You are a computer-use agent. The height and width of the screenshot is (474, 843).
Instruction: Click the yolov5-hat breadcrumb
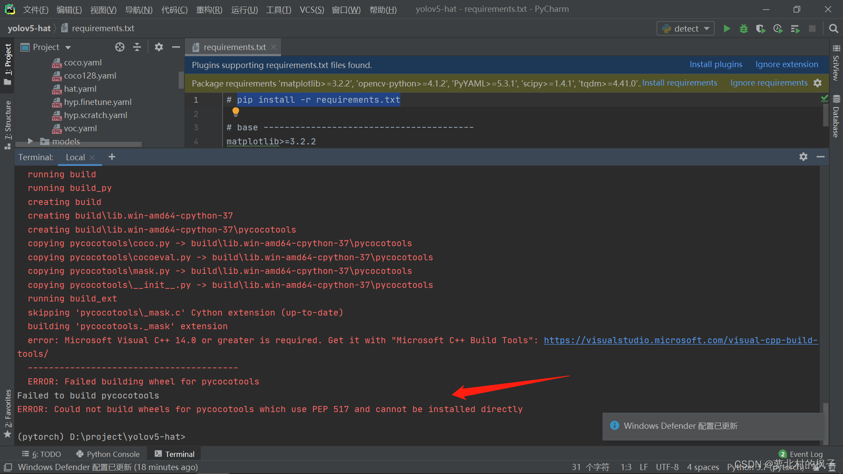pos(29,29)
